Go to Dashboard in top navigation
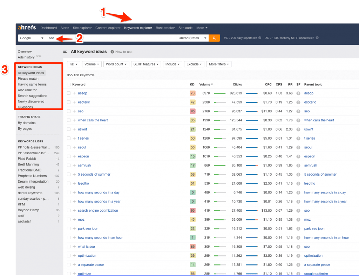The height and width of the screenshot is (276, 359). point(48,28)
